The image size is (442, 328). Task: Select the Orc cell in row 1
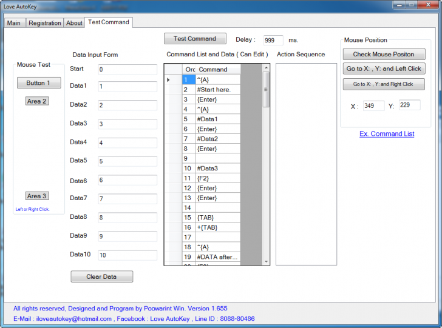(189, 79)
